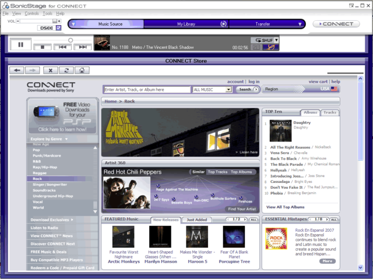Click the now-playing album art thumbnail
The image size is (373, 279).
tap(102, 43)
